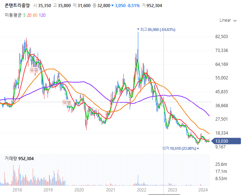242x195 pixels.
Task: Select the 120-day moving average label
Action: pos(42,15)
